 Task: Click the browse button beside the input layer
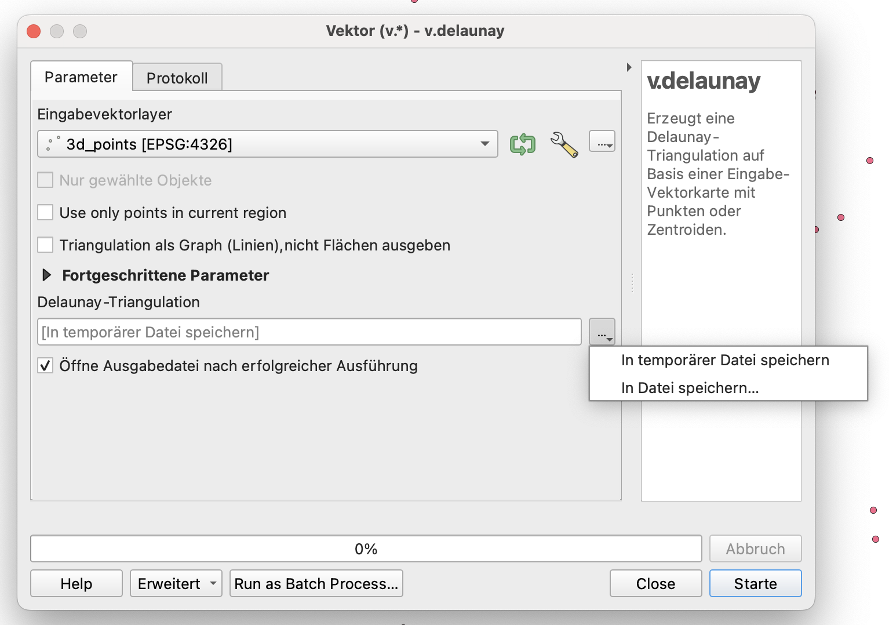[x=602, y=141]
